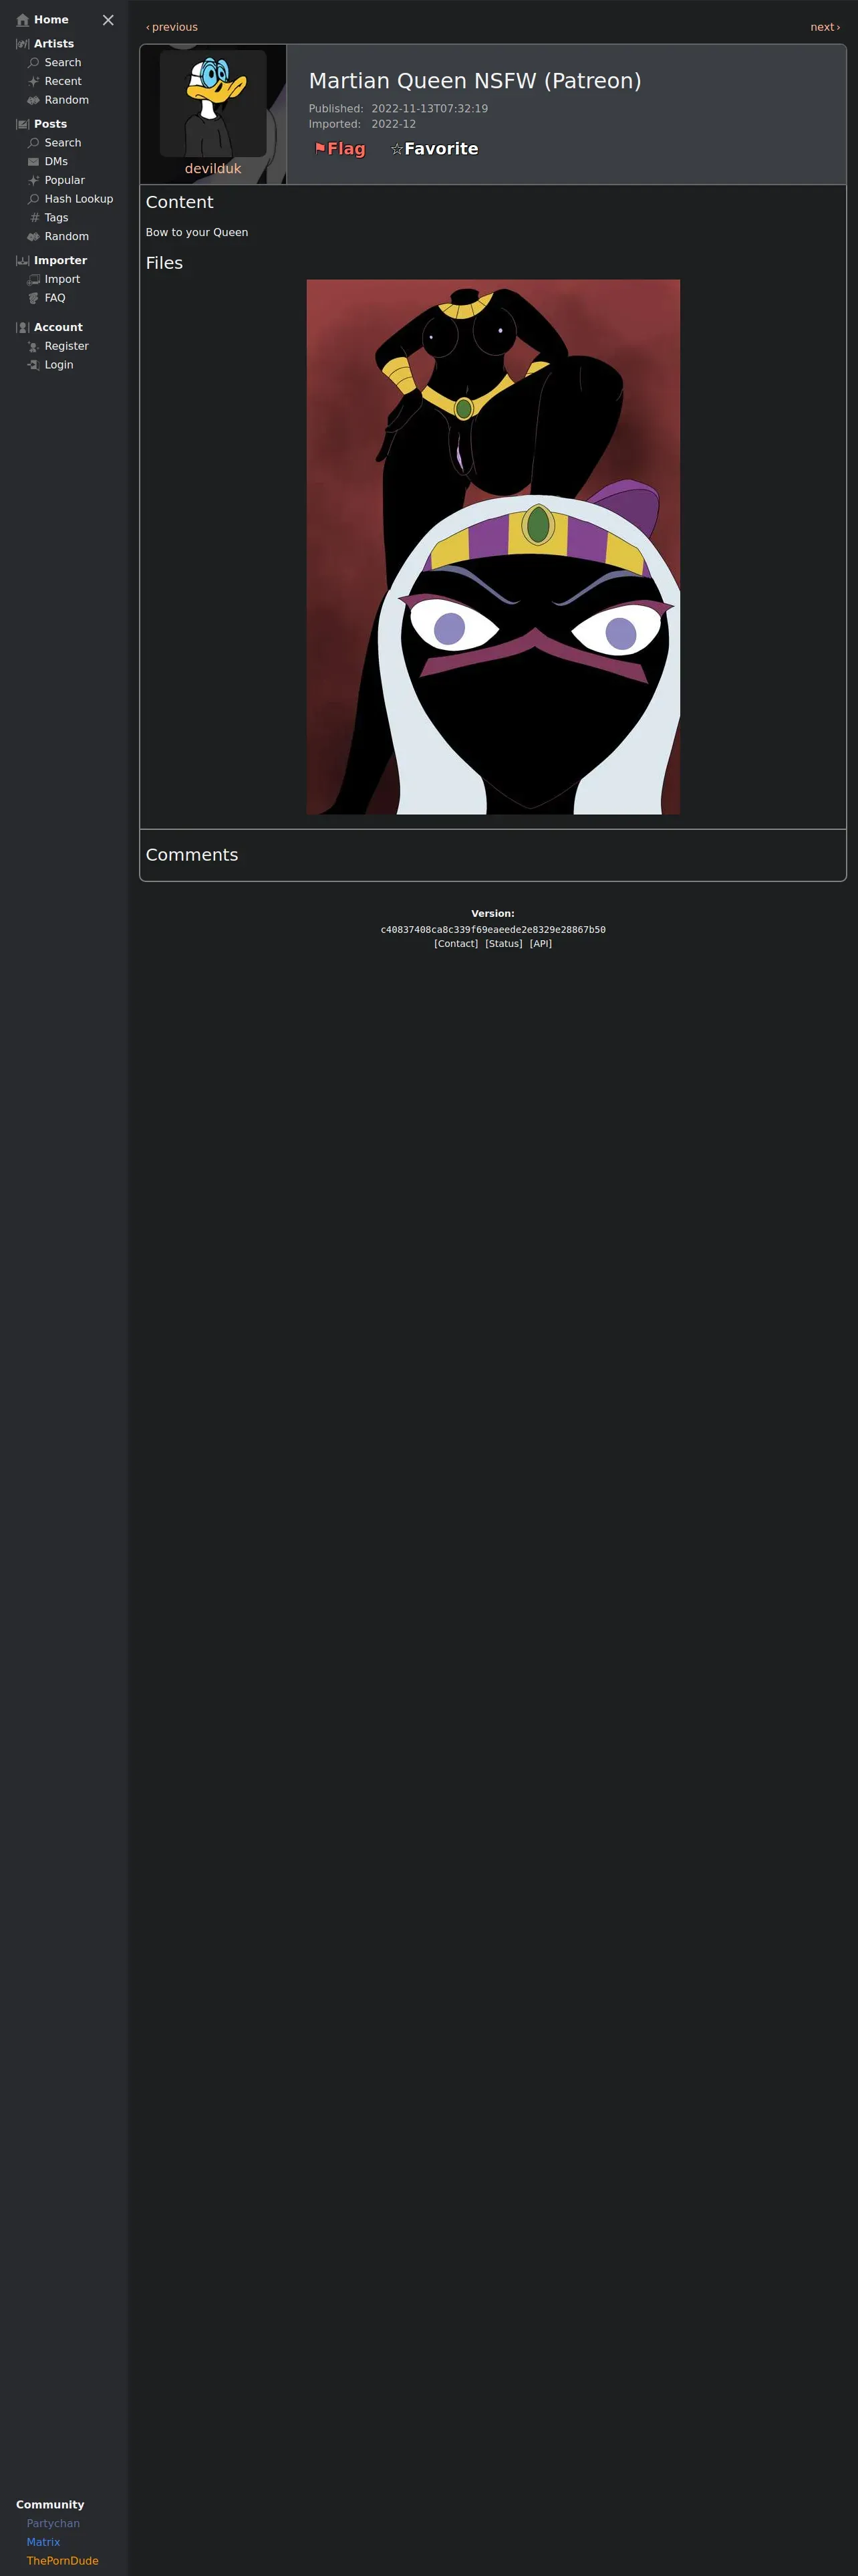
Task: Click the envelope icon beside DMs
Action: click(x=34, y=162)
